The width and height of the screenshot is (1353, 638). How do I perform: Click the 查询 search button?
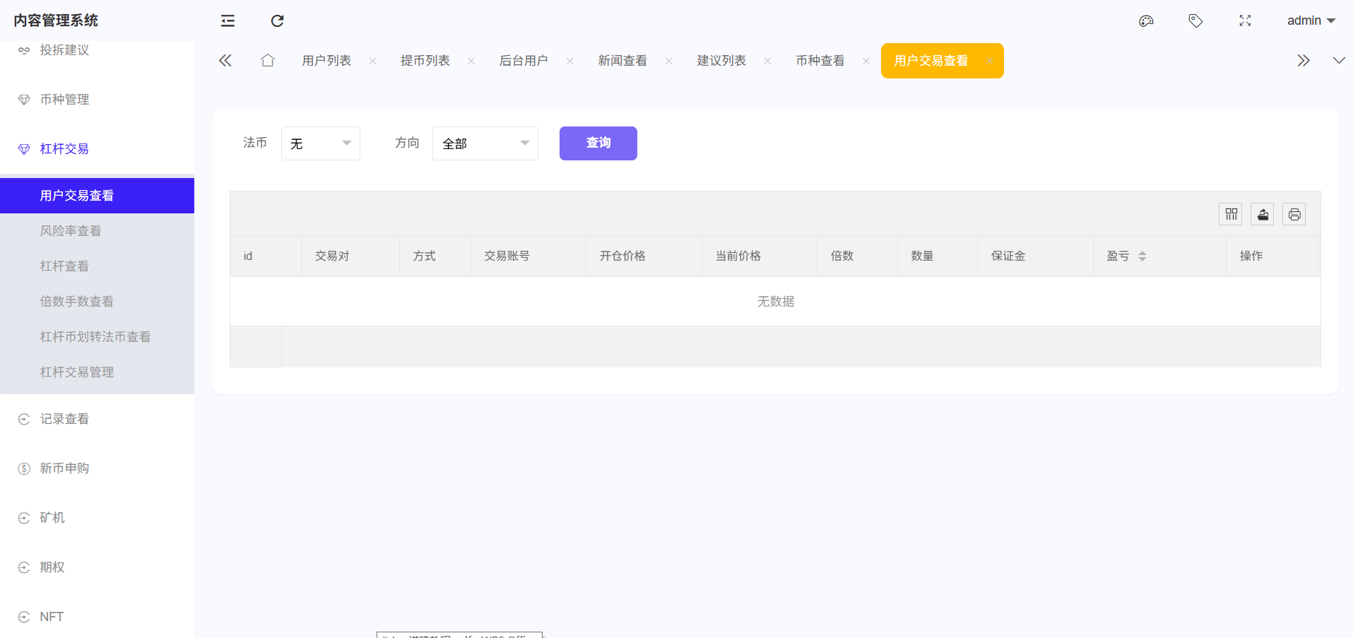tap(598, 143)
